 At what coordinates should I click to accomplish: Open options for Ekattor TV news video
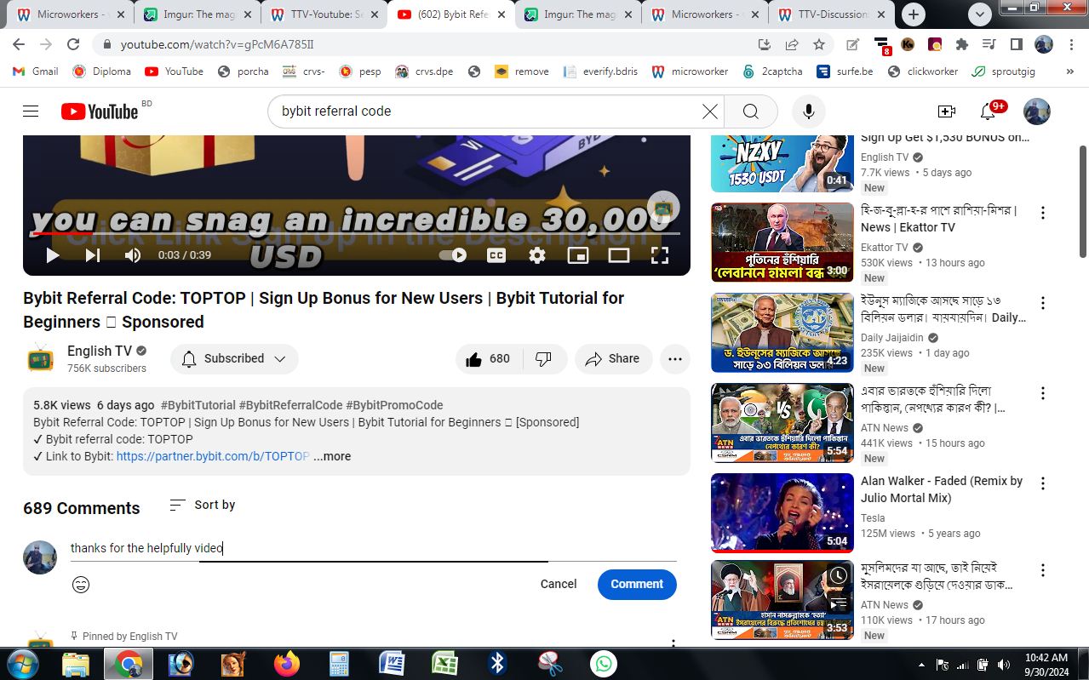coord(1042,213)
